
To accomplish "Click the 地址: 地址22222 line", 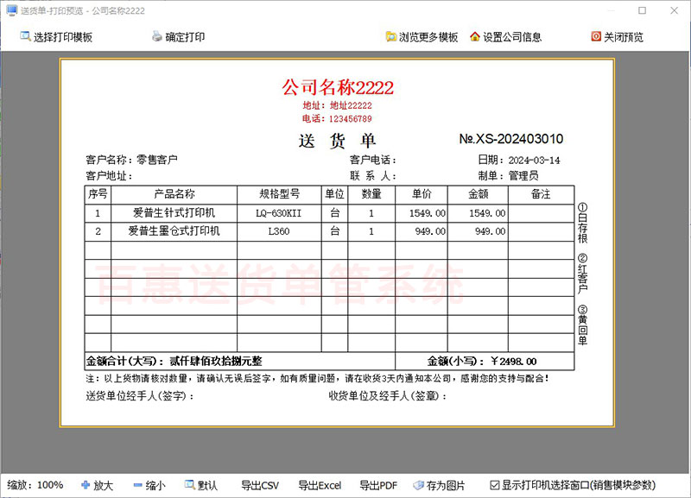I will [x=337, y=105].
